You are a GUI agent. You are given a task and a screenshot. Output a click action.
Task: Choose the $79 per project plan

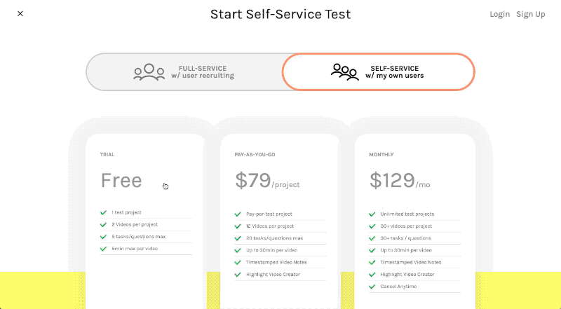[x=280, y=221]
